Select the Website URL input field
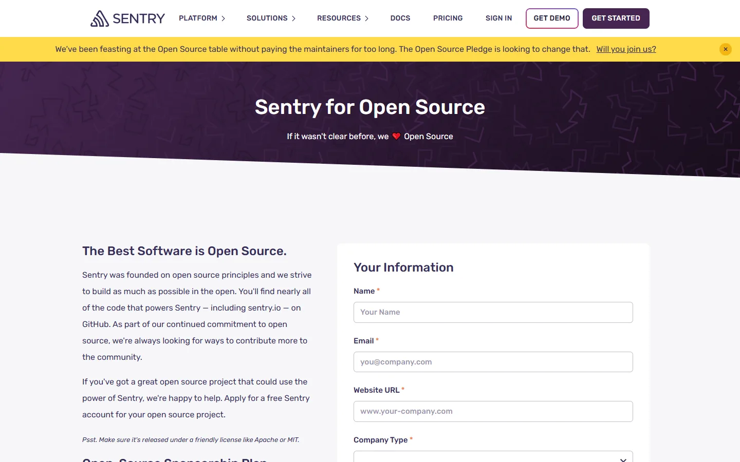Image resolution: width=740 pixels, height=462 pixels. point(493,411)
